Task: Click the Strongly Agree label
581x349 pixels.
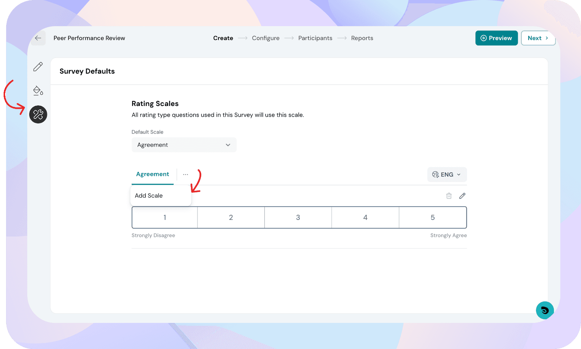Action: pyautogui.click(x=448, y=235)
